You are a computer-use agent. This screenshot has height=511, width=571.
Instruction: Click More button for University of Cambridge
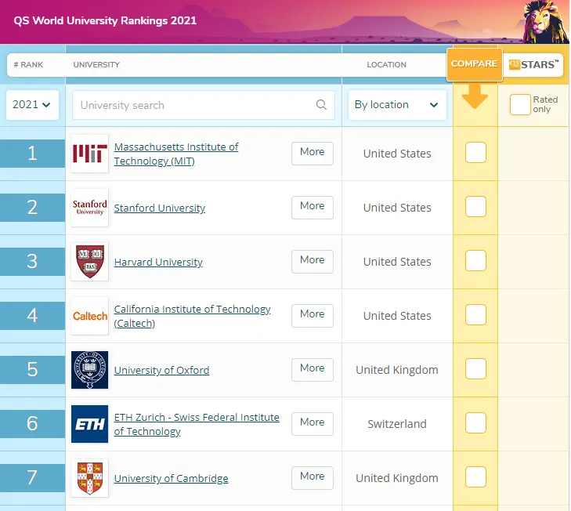(312, 478)
